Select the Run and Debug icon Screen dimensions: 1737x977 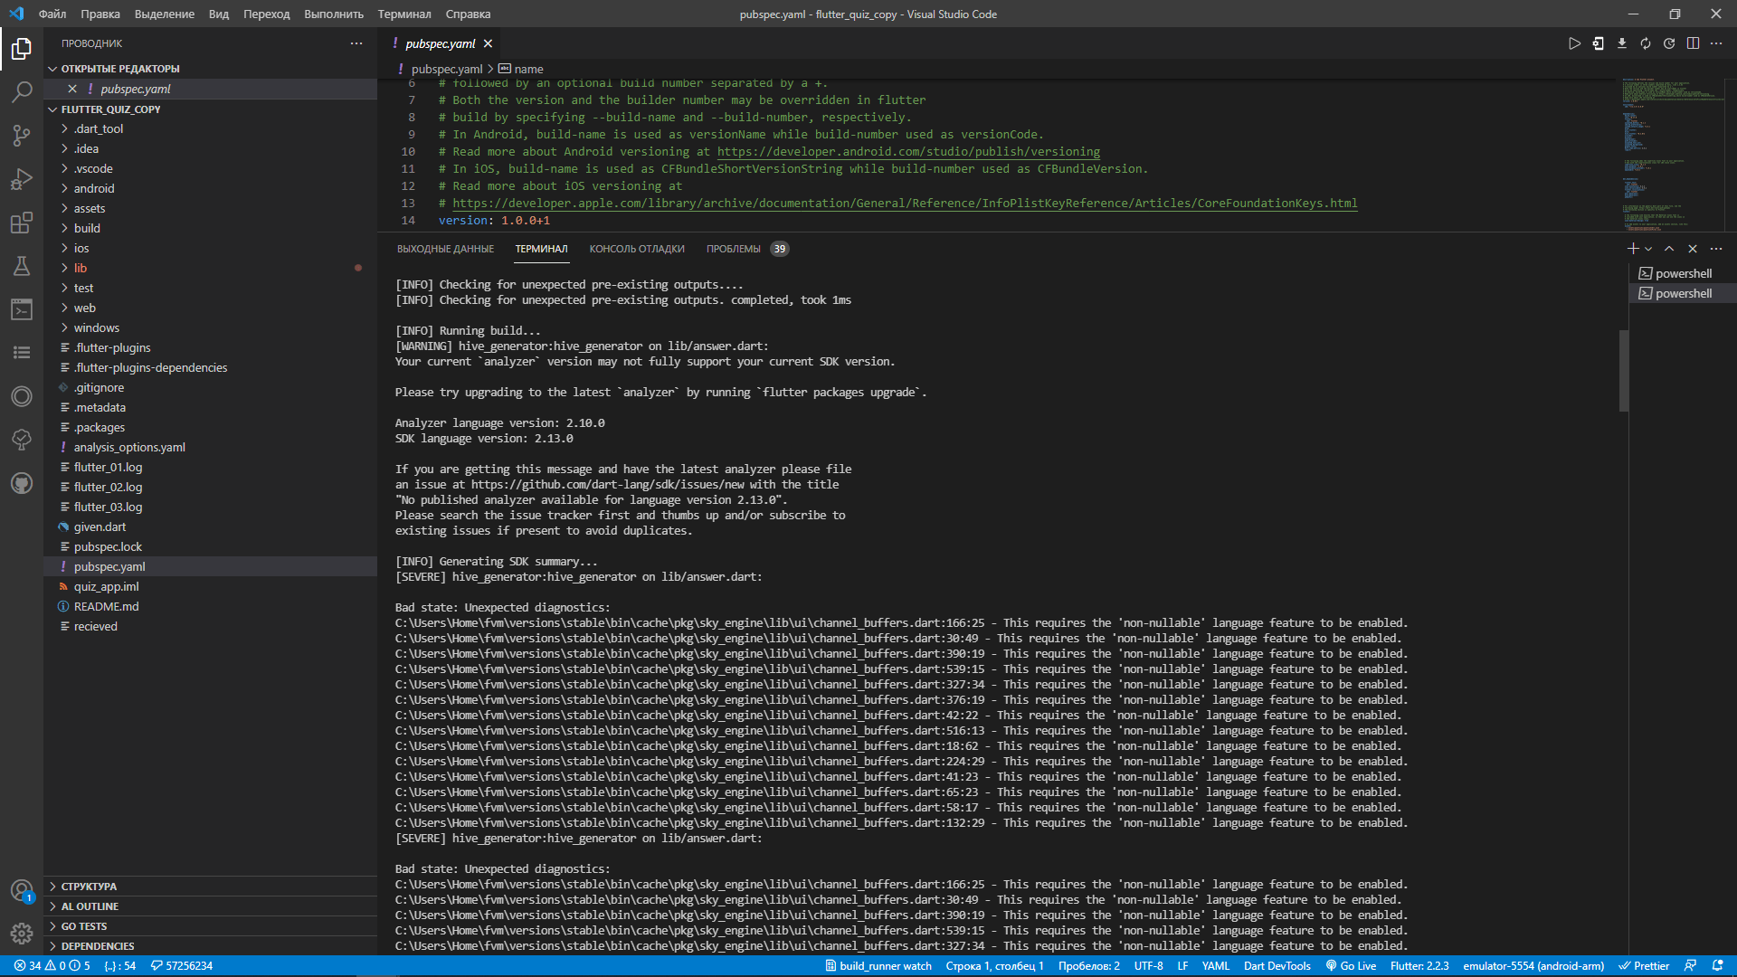22,179
